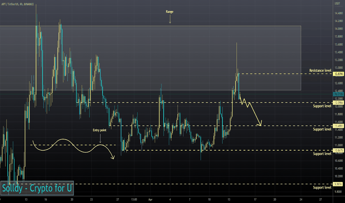
Task: Open the USDT currency label atop price axis
Action: [337, 3]
